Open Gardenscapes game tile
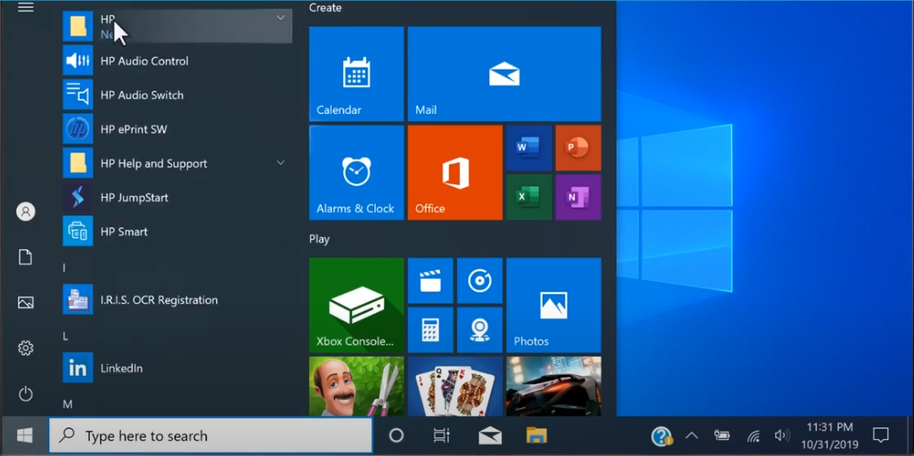914x456 pixels. click(356, 386)
